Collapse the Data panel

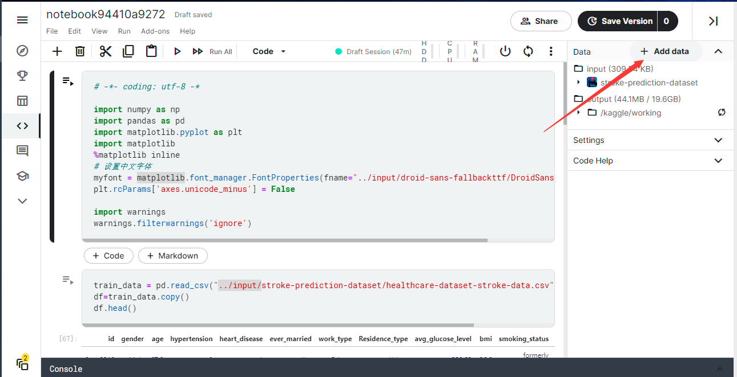pyautogui.click(x=718, y=51)
